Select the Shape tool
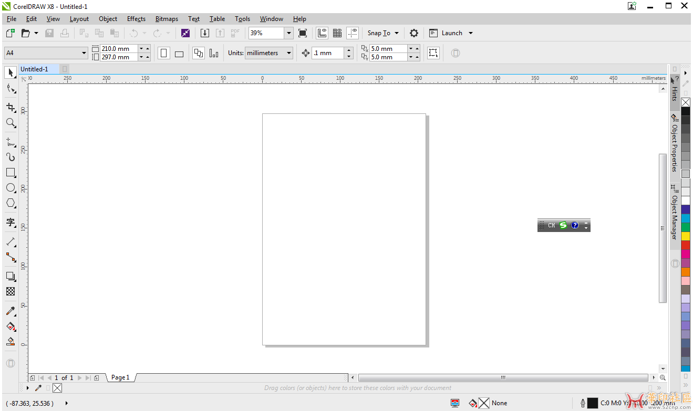 11,89
